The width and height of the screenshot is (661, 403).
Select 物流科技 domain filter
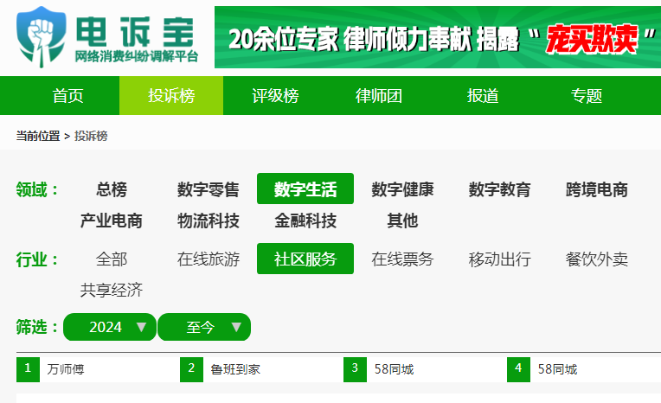pyautogui.click(x=209, y=221)
